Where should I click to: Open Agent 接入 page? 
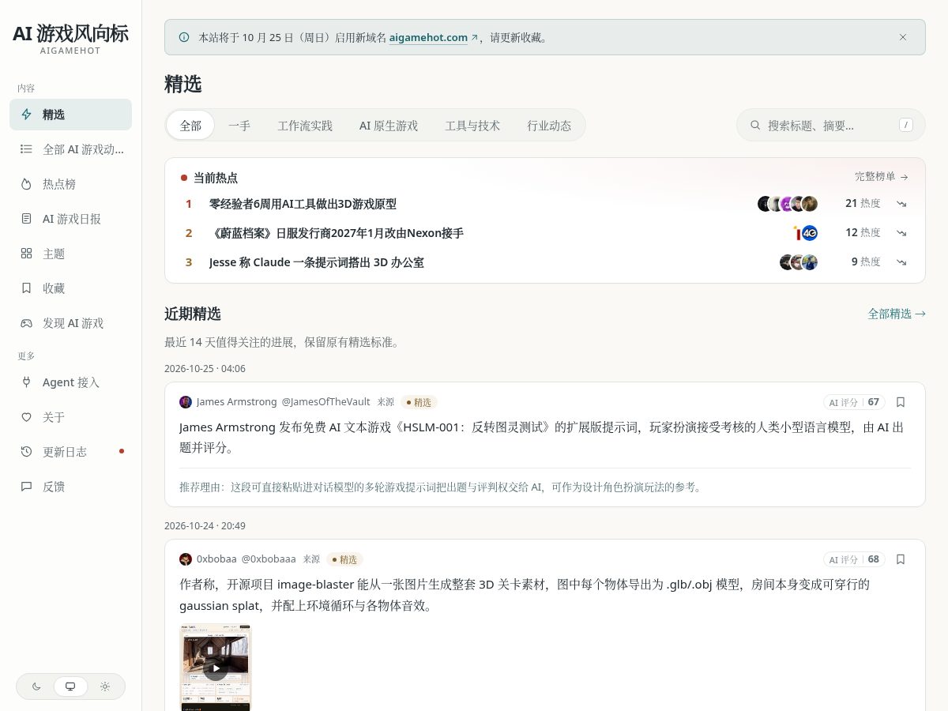pyautogui.click(x=70, y=382)
